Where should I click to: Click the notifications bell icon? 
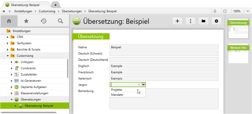215,11
